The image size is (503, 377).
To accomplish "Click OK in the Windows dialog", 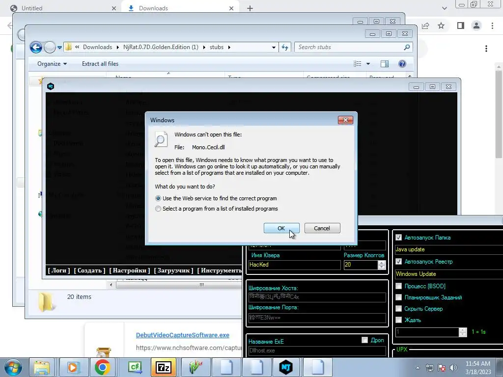I will pyautogui.click(x=281, y=228).
